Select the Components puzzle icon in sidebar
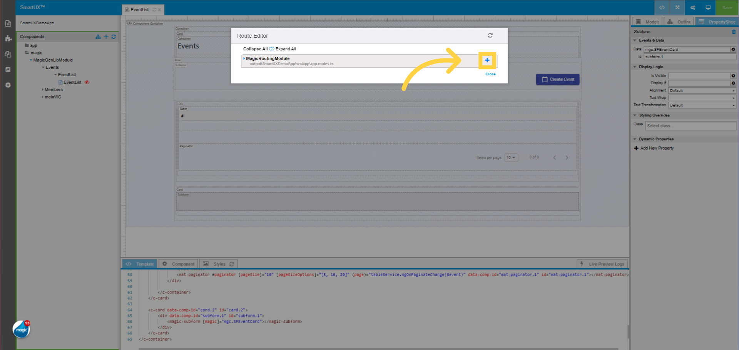The image size is (739, 350). point(8,38)
